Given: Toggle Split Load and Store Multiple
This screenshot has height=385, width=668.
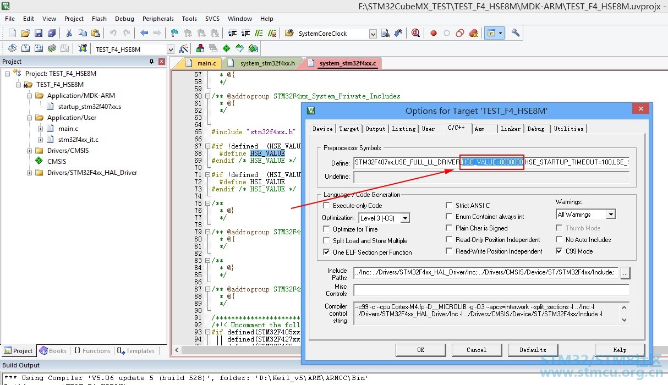Looking at the screenshot, I should coord(327,241).
